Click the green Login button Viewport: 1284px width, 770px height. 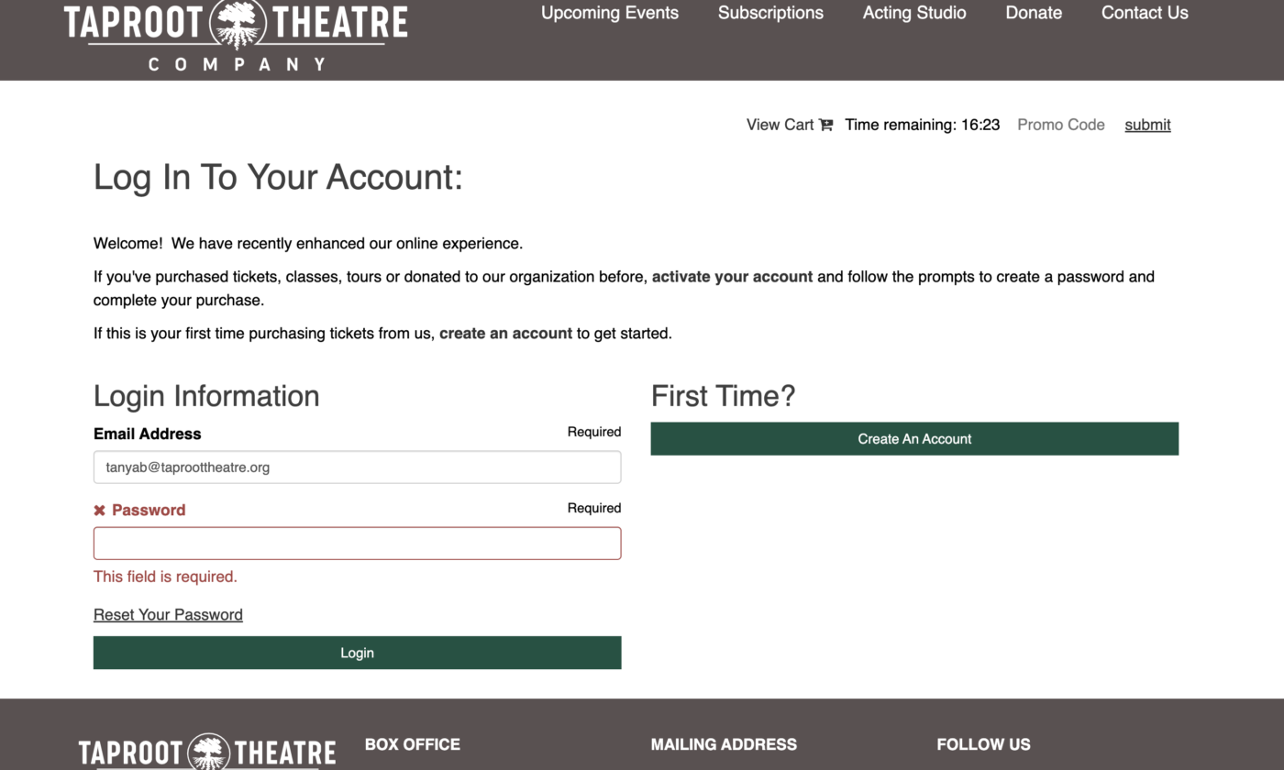coord(357,653)
